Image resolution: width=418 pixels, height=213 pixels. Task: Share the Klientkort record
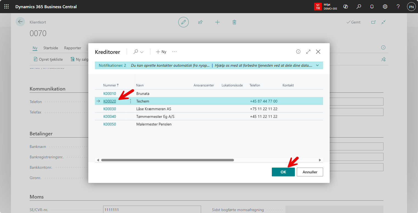(200, 22)
